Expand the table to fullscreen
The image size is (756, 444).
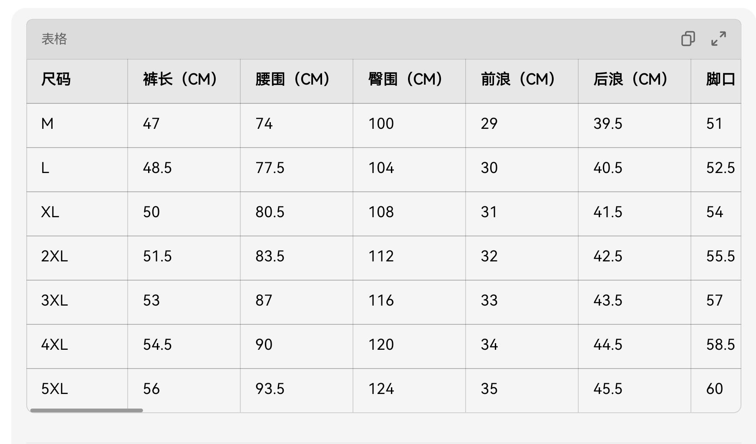[718, 39]
